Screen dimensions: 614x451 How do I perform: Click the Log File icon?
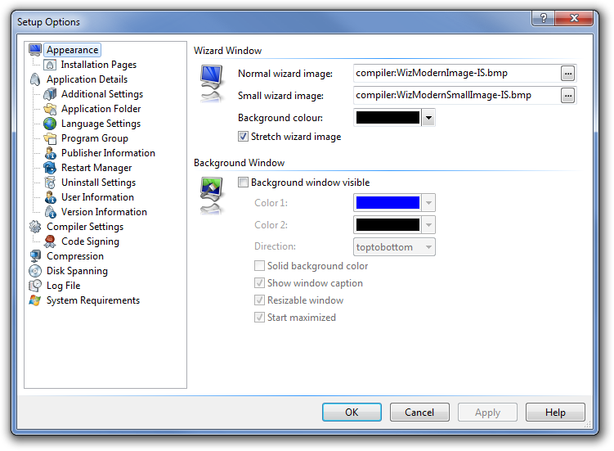(x=35, y=286)
